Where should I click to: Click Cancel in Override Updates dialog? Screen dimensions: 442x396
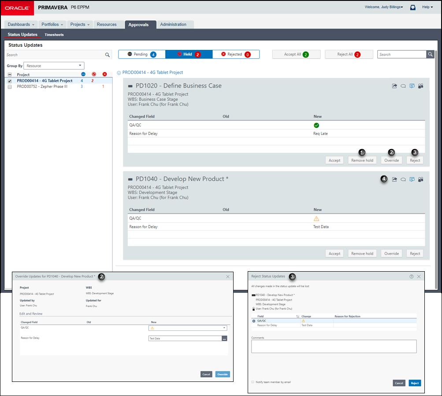click(206, 374)
